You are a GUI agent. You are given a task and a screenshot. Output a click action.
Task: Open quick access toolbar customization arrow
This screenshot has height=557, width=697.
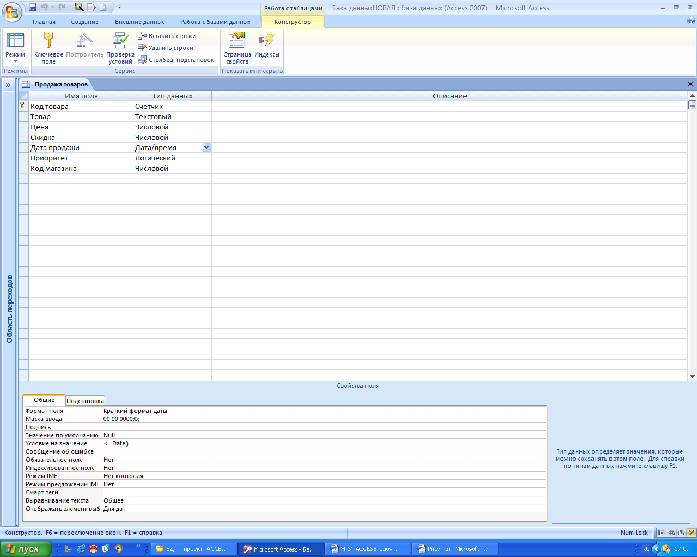tap(119, 7)
